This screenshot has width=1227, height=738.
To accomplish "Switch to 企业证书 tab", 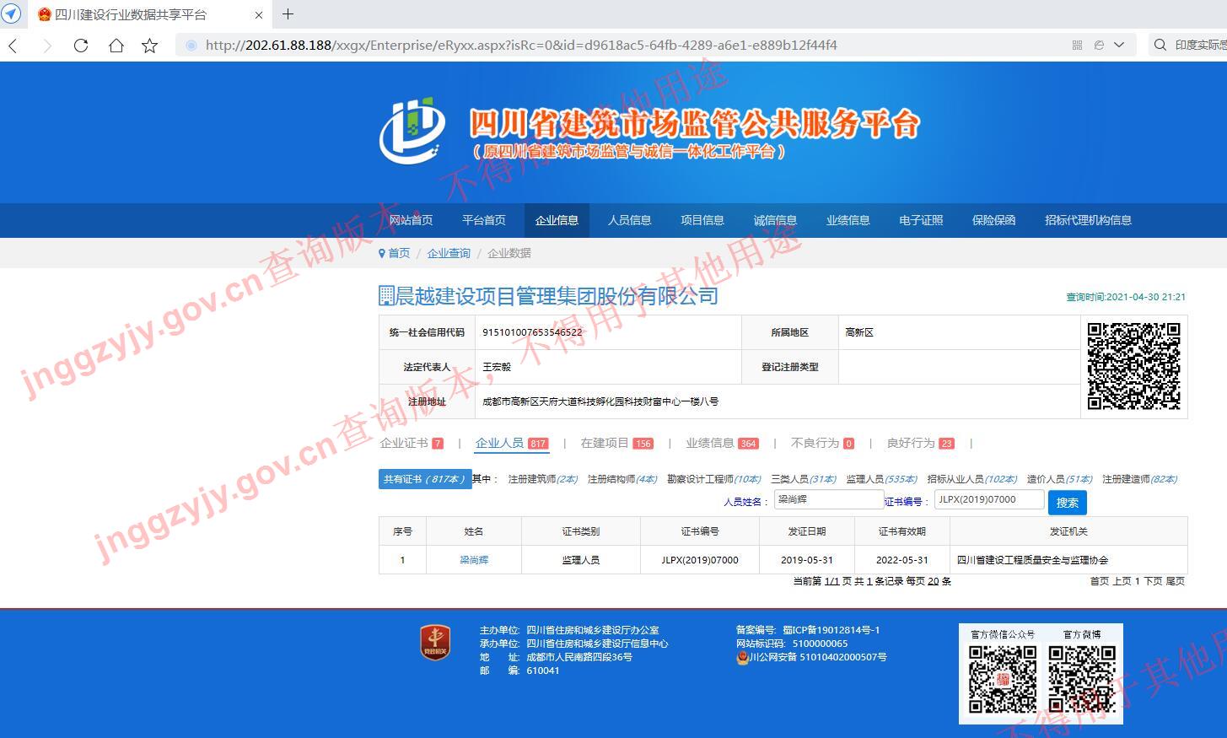I will tap(404, 443).
